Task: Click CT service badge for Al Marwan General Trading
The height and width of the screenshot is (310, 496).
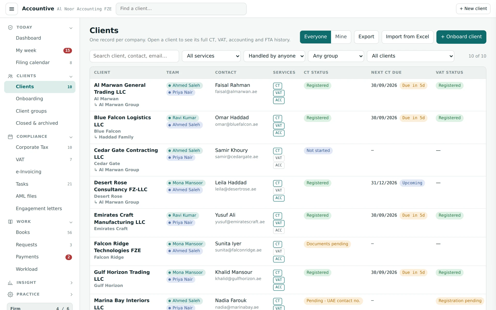Action: [x=277, y=86]
